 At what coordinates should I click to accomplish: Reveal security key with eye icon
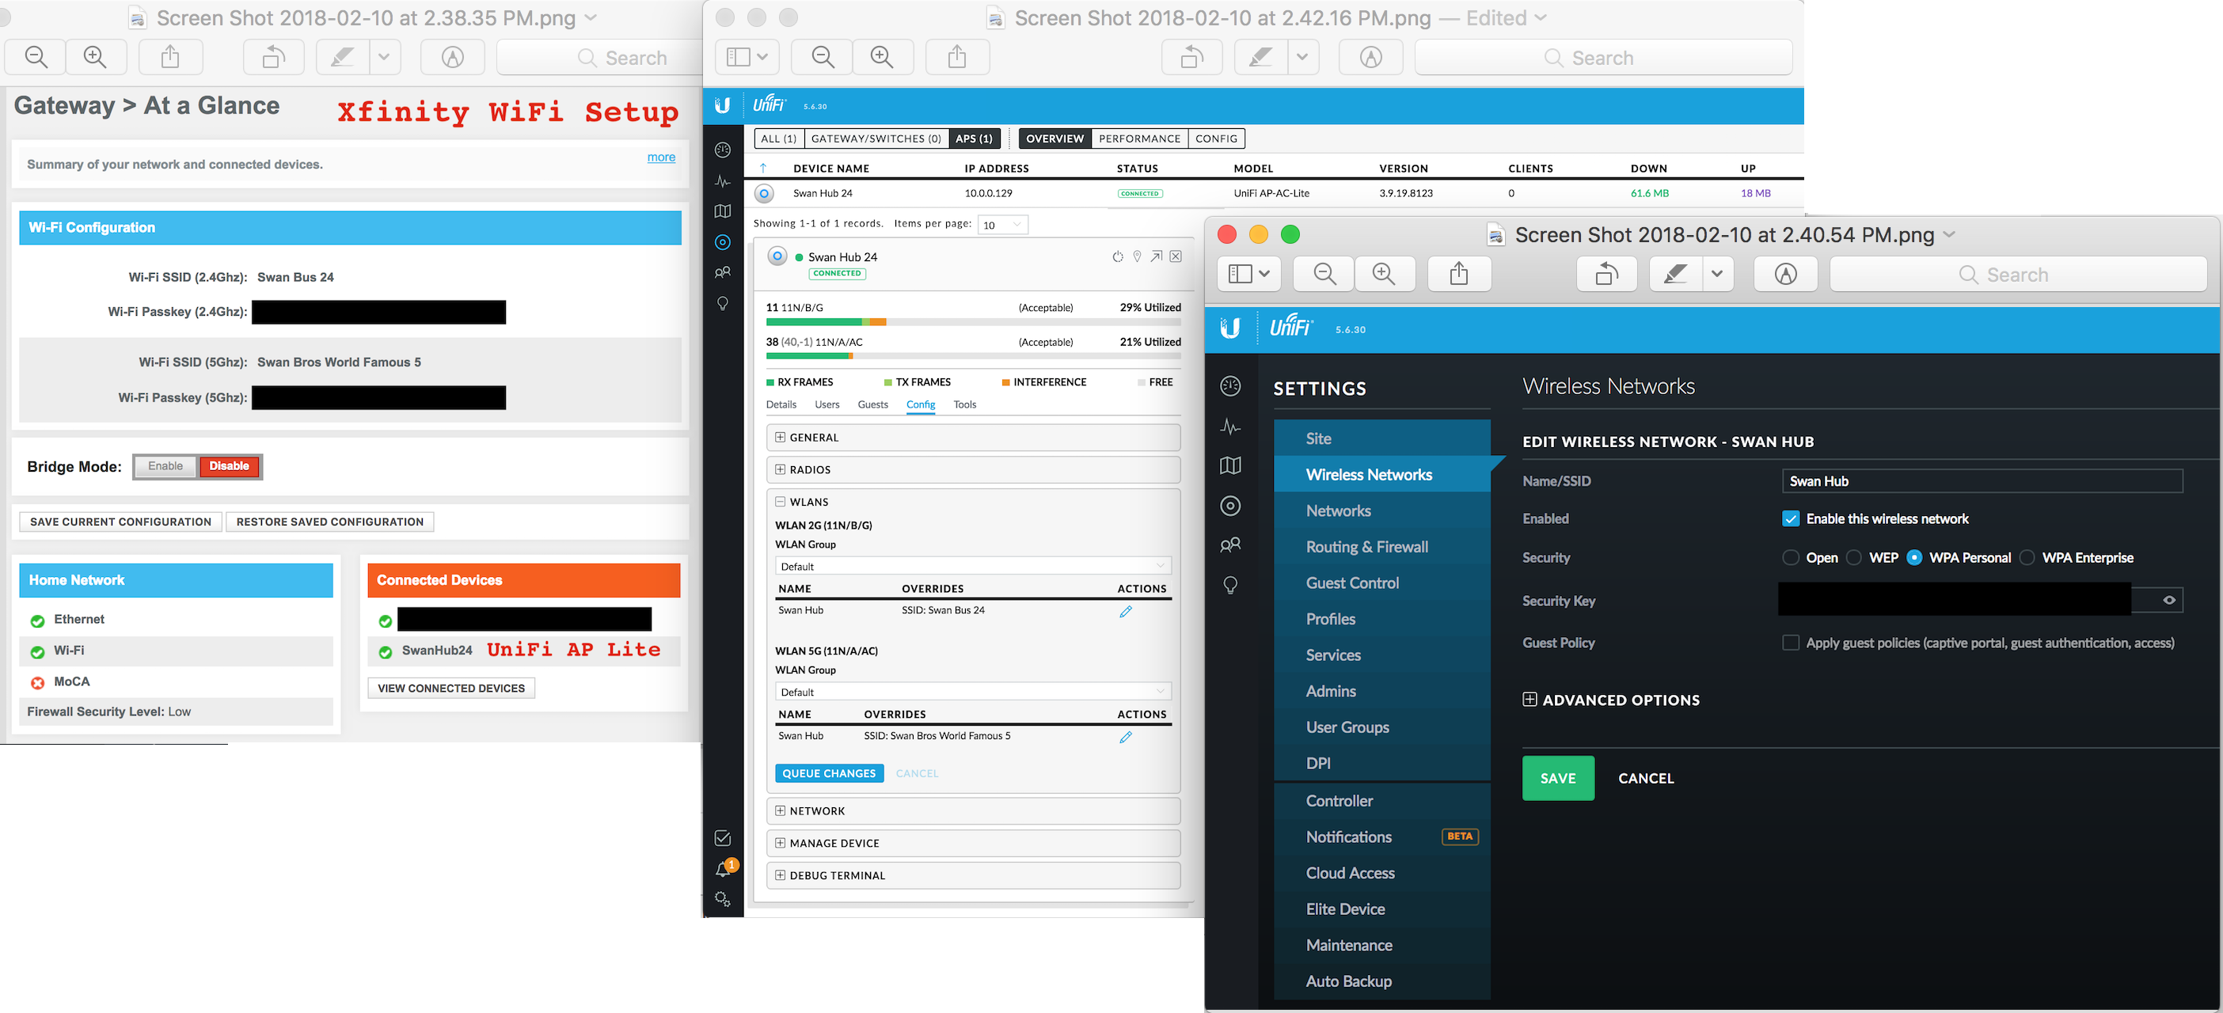[2168, 600]
